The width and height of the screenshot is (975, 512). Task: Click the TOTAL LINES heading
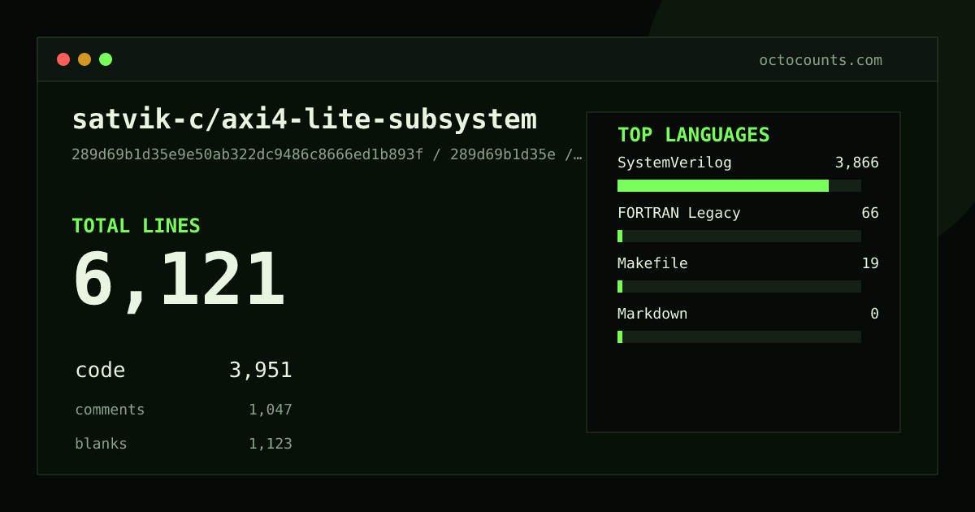coord(136,226)
